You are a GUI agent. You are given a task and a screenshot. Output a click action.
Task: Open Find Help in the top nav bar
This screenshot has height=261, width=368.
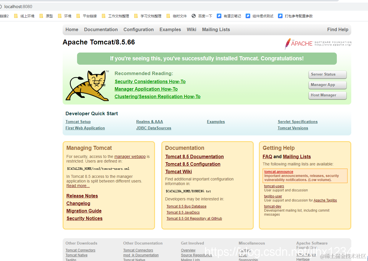[x=338, y=29]
